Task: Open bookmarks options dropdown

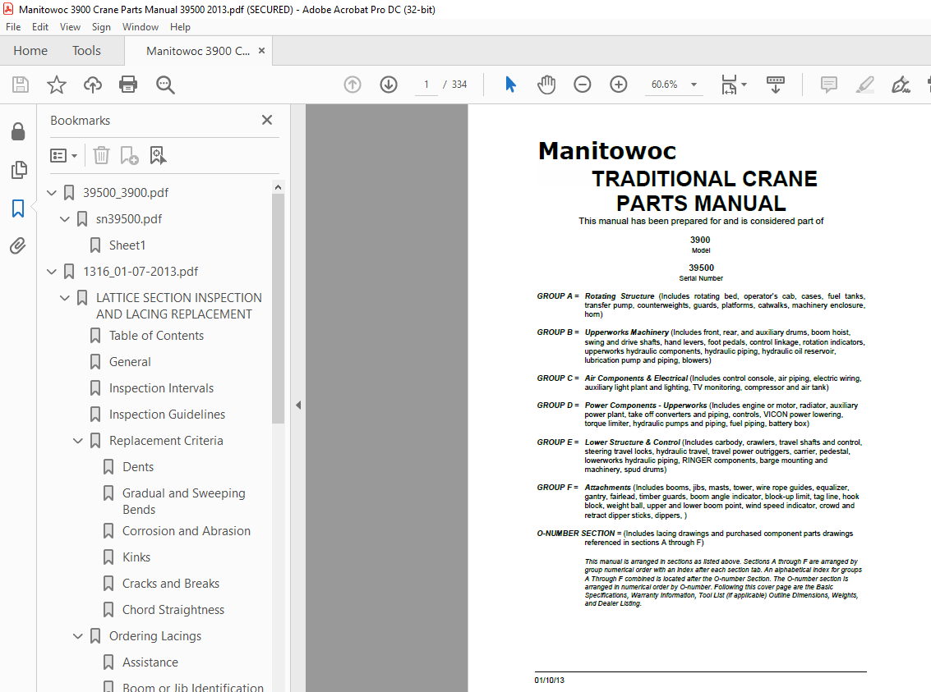Action: click(63, 155)
